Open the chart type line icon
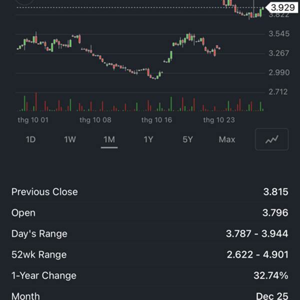This screenshot has height=300, width=300. coord(271,139)
